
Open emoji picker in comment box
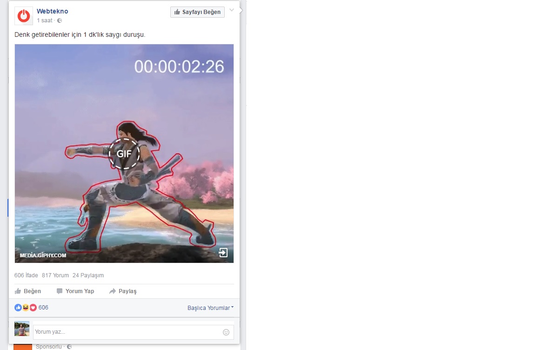[226, 332]
